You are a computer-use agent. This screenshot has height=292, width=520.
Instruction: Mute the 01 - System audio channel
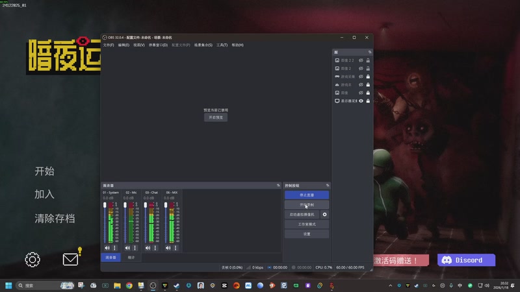[x=107, y=248]
